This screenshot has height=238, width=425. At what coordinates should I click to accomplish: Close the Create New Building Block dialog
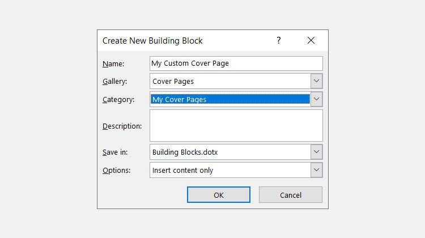coord(311,40)
